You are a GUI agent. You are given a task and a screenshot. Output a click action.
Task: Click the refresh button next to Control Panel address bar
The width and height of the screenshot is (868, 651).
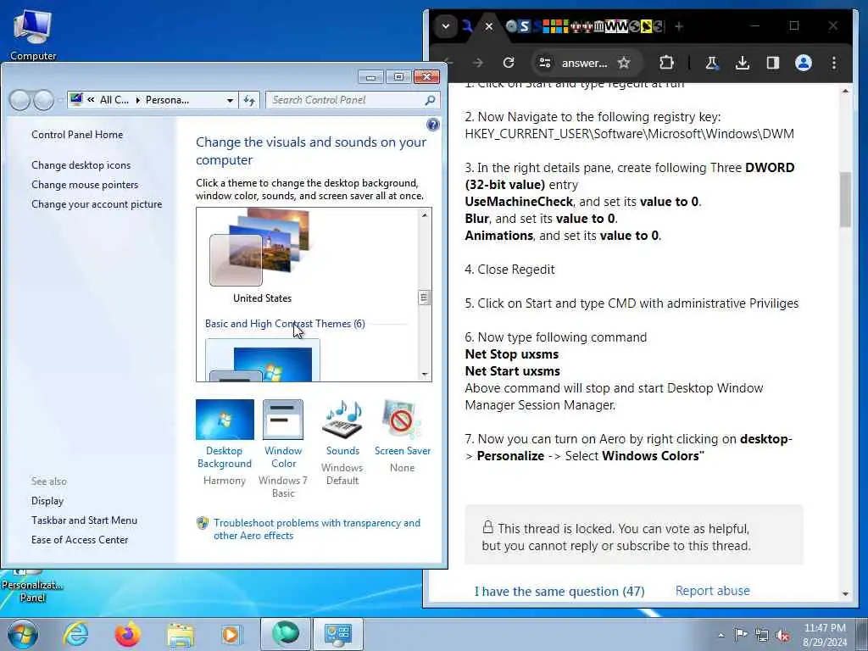250,100
